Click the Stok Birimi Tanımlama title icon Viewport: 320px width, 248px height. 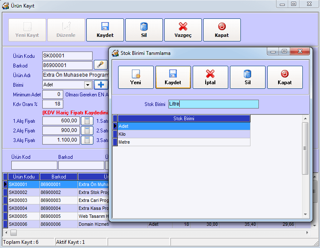(115, 53)
